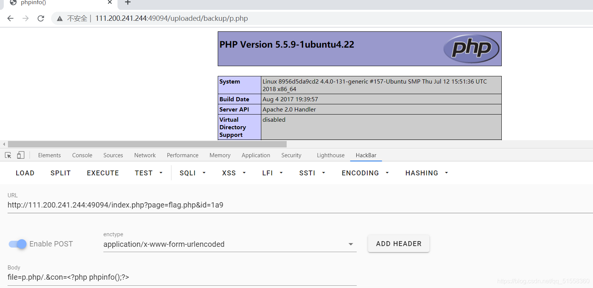Screen dimensions: 593x288
Task: Open a new tab with plus icon
Action: point(128,3)
